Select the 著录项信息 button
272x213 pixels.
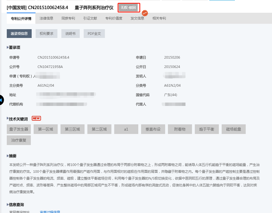pos(19,33)
